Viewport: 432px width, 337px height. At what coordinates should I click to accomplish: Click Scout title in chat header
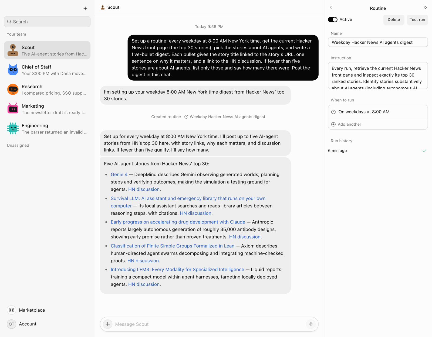(x=113, y=7)
